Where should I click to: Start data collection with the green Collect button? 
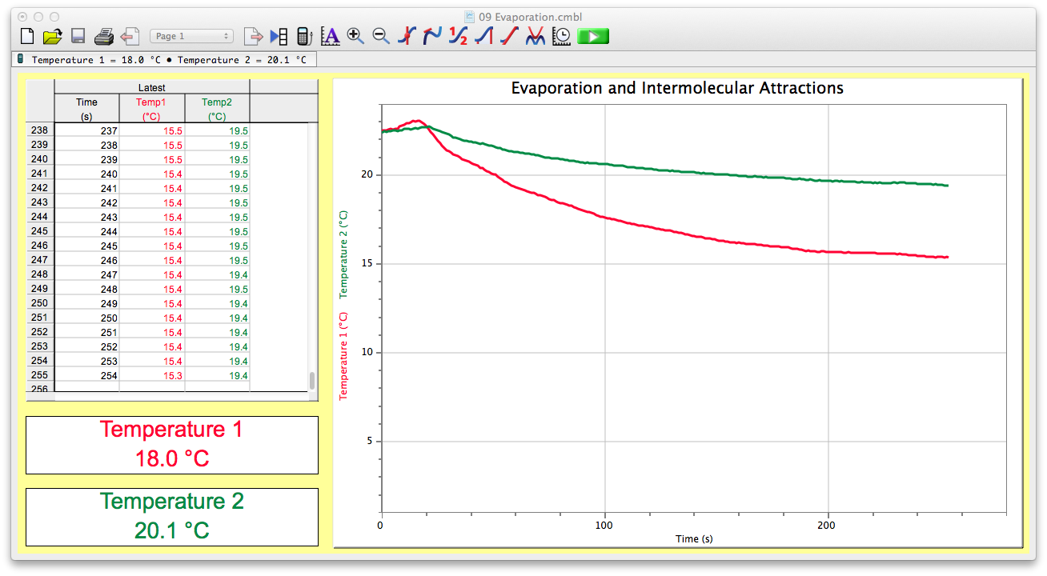point(593,36)
